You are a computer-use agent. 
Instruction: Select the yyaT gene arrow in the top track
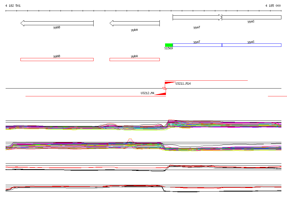click(x=197, y=17)
